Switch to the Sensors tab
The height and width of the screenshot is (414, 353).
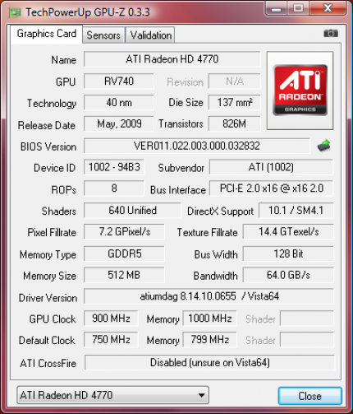click(103, 35)
